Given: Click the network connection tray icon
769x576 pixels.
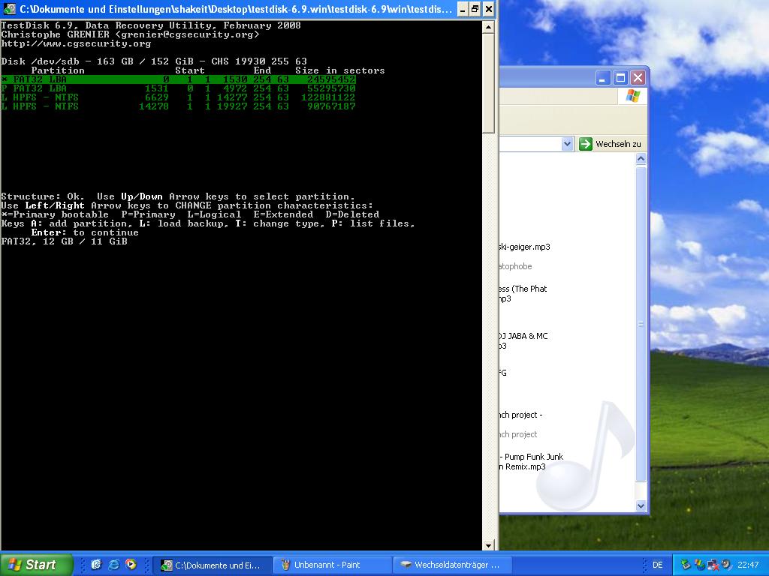Looking at the screenshot, I should coord(713,565).
